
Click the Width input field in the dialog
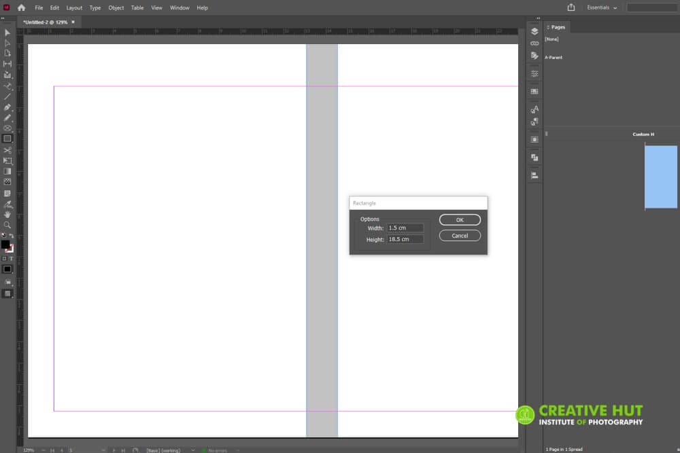(405, 228)
